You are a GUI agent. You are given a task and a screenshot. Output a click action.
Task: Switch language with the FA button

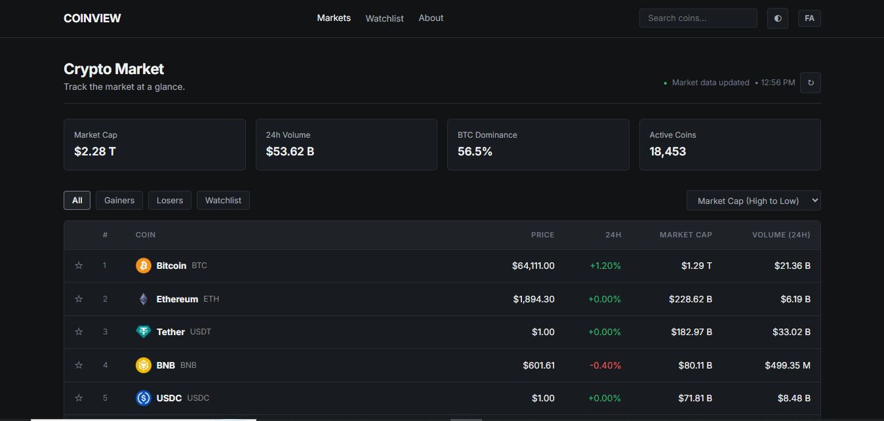[809, 18]
